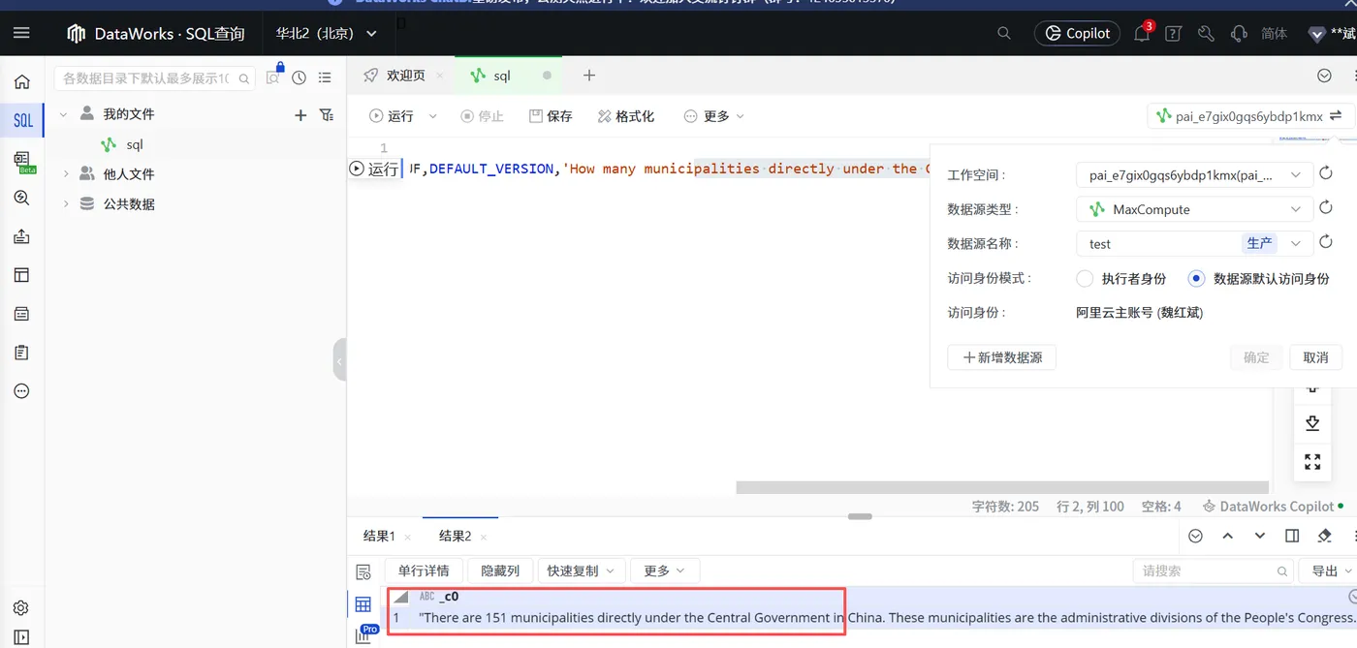The image size is (1357, 648).
Task: Switch to the 结果1 tab
Action: [x=379, y=536]
